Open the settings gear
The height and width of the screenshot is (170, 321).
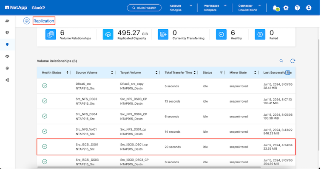click(x=286, y=8)
